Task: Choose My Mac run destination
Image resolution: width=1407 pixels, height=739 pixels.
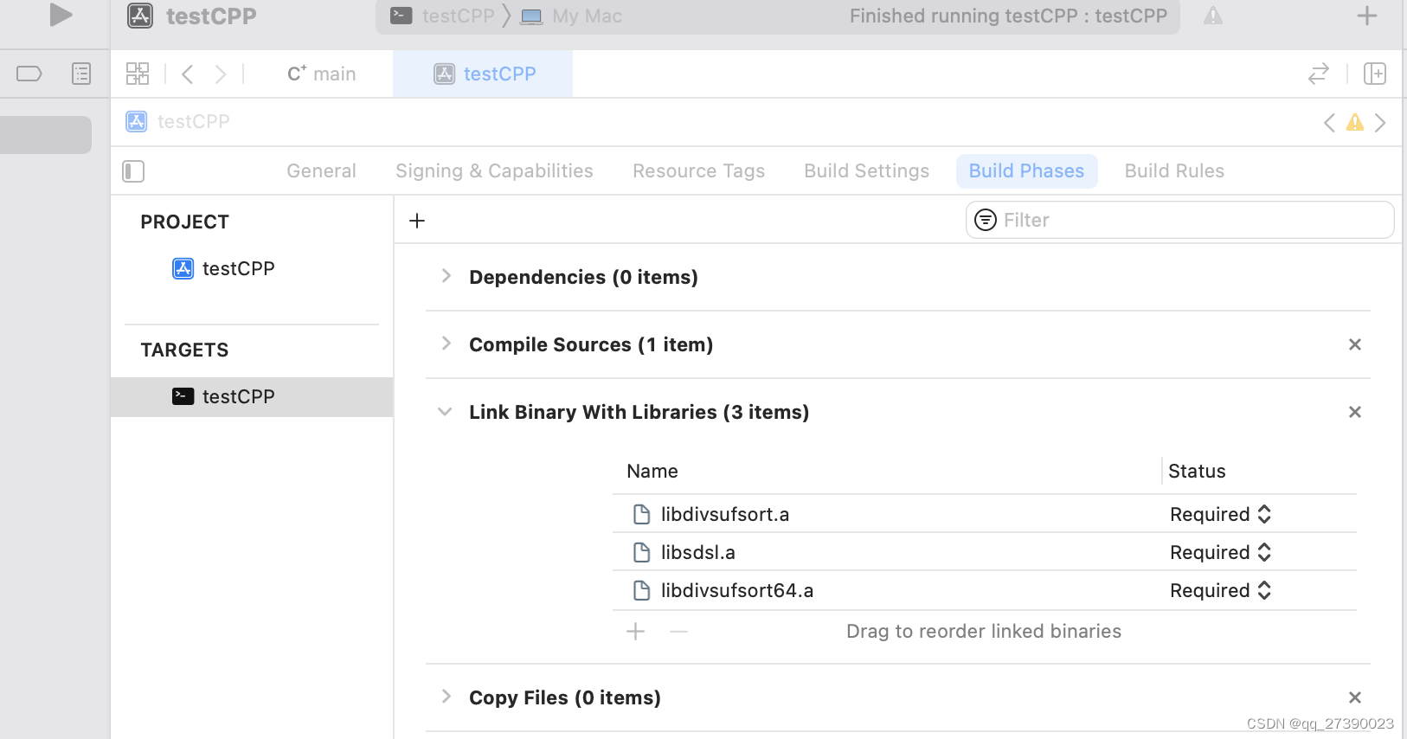Action: [571, 16]
